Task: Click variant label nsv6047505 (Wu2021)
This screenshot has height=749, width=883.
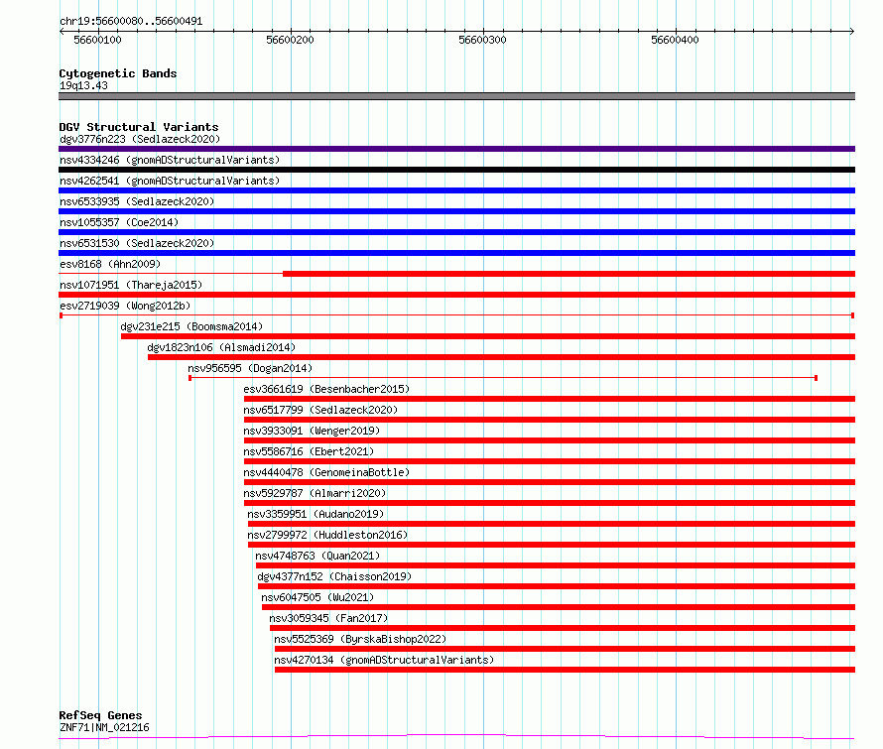Action: pos(317,597)
